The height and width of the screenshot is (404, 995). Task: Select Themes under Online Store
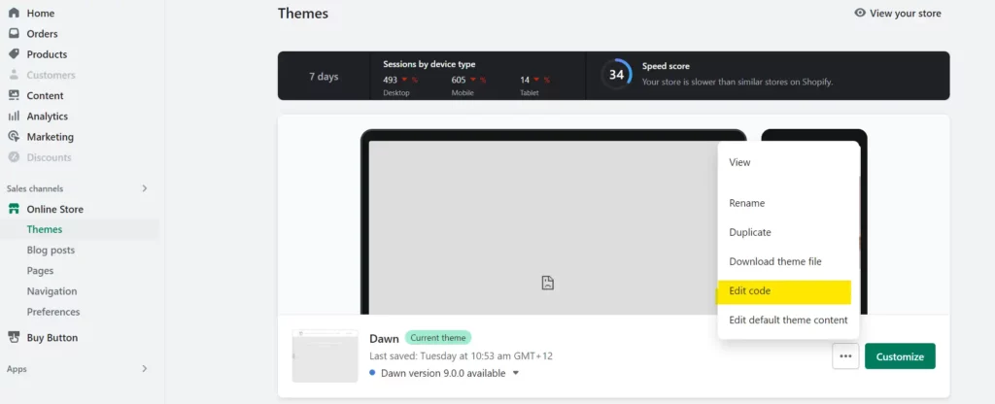pos(45,229)
